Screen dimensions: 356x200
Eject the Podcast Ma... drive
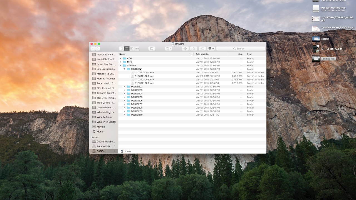click(x=115, y=146)
